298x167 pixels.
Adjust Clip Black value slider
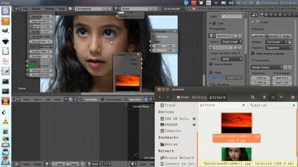coord(41,32)
